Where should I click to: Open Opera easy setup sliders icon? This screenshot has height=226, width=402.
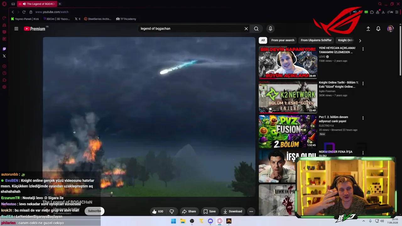click(x=397, y=12)
